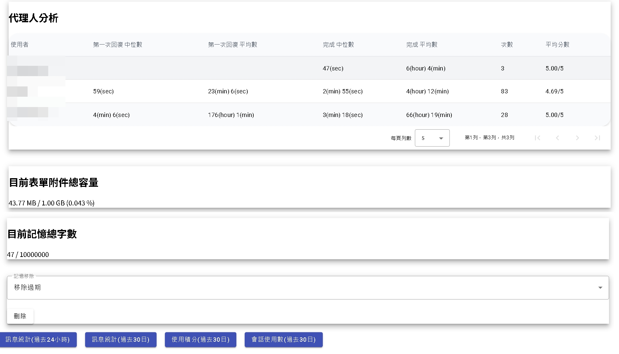Sort by 完成 中位數 column header
This screenshot has height=354, width=619.
coord(338,45)
